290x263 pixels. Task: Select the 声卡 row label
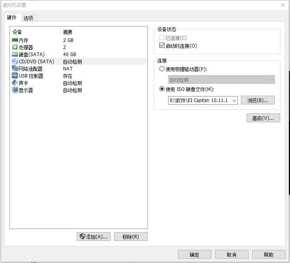pos(24,83)
